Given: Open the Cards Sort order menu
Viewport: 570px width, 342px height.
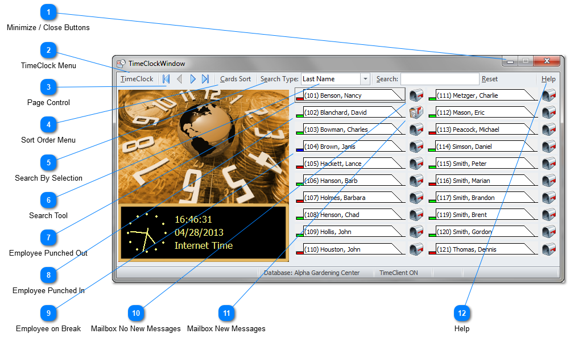Looking at the screenshot, I should pos(235,79).
